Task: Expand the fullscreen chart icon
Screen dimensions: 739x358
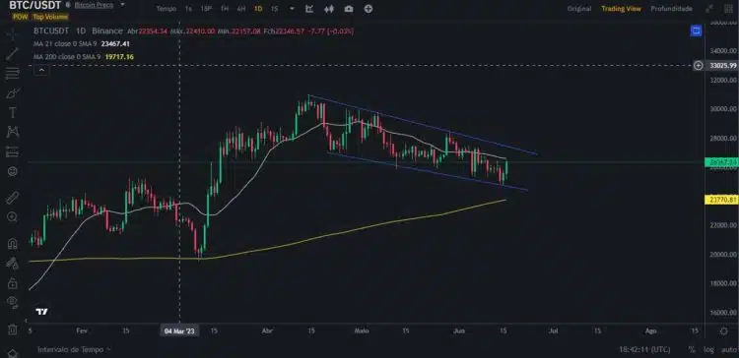Action: point(709,9)
